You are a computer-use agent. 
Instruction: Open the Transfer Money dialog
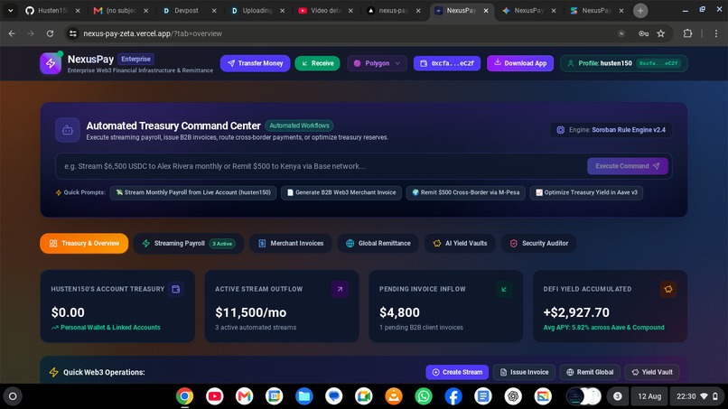click(256, 63)
